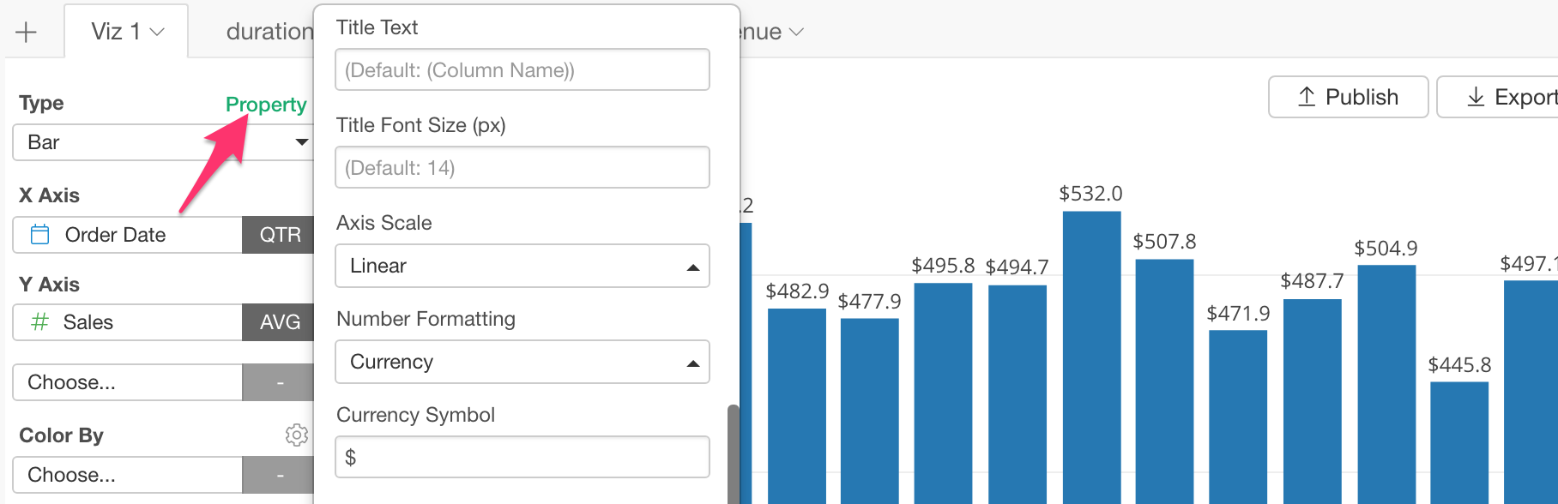Screen dimensions: 1558x504
Task: Click the hash icon beside Sales
Action: tap(39, 322)
